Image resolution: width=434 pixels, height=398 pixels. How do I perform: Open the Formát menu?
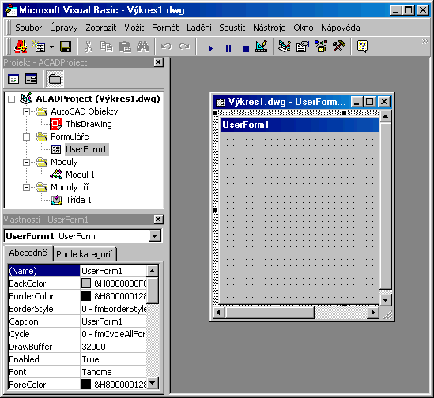tap(165, 28)
